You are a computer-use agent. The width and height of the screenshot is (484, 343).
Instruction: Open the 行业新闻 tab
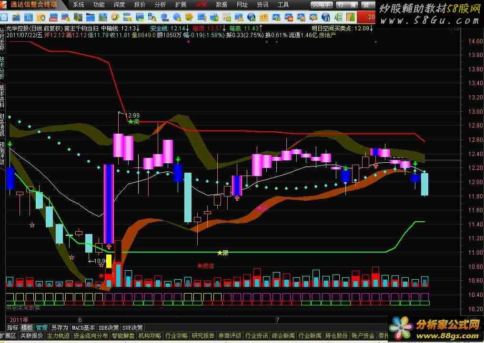[x=310, y=335]
